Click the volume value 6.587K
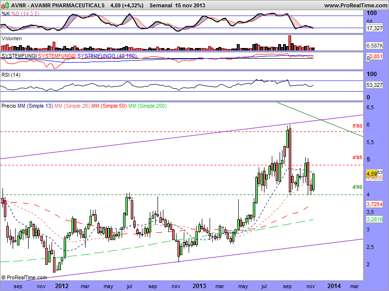389x291 pixels. (x=374, y=46)
